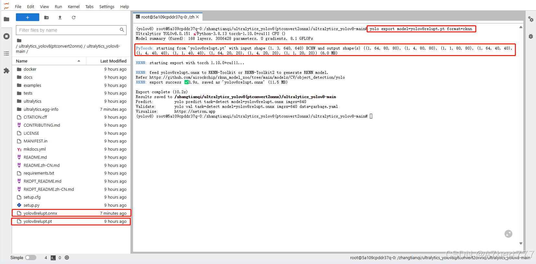Click the Upload Files icon
Image resolution: width=536 pixels, height=264 pixels.
[60, 17]
